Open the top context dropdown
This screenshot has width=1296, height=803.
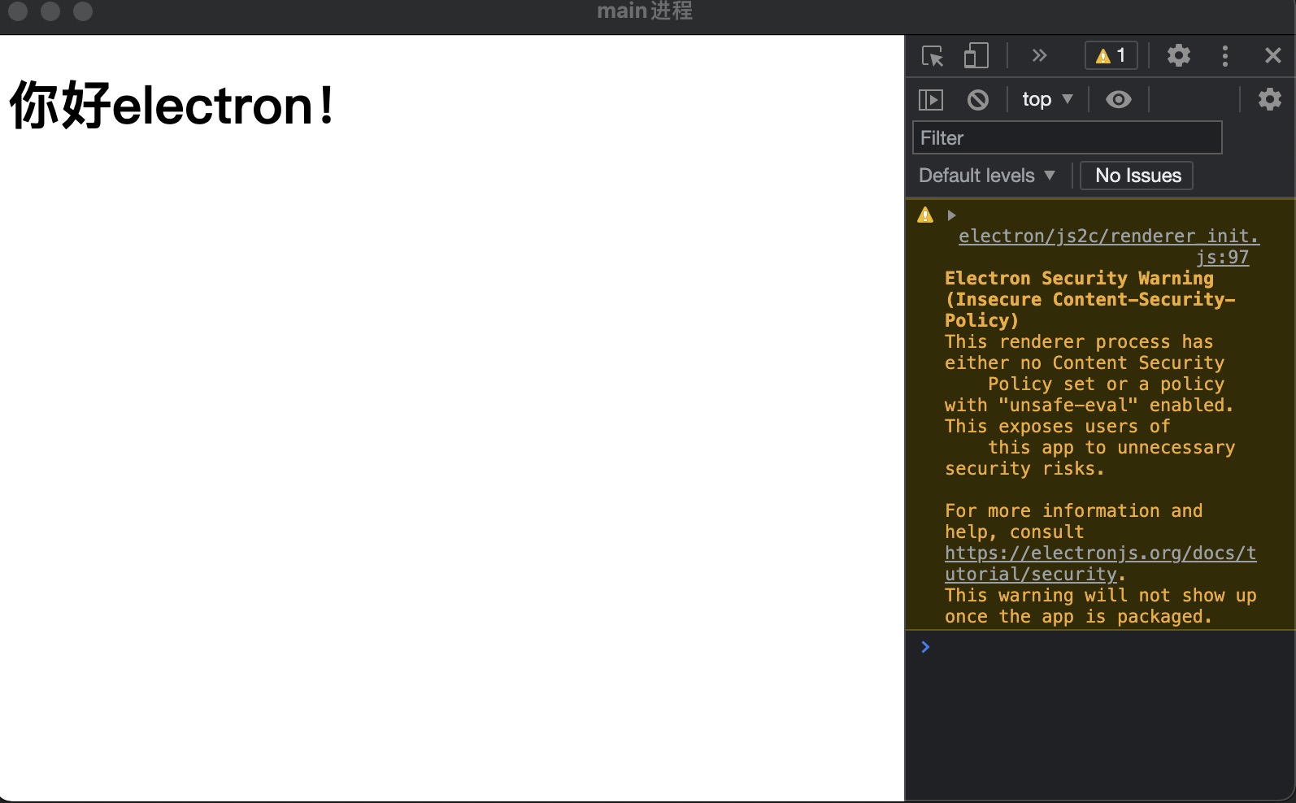pos(1047,99)
